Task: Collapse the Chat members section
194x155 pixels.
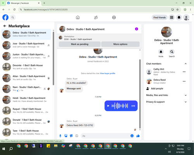Action: [x=166, y=64]
